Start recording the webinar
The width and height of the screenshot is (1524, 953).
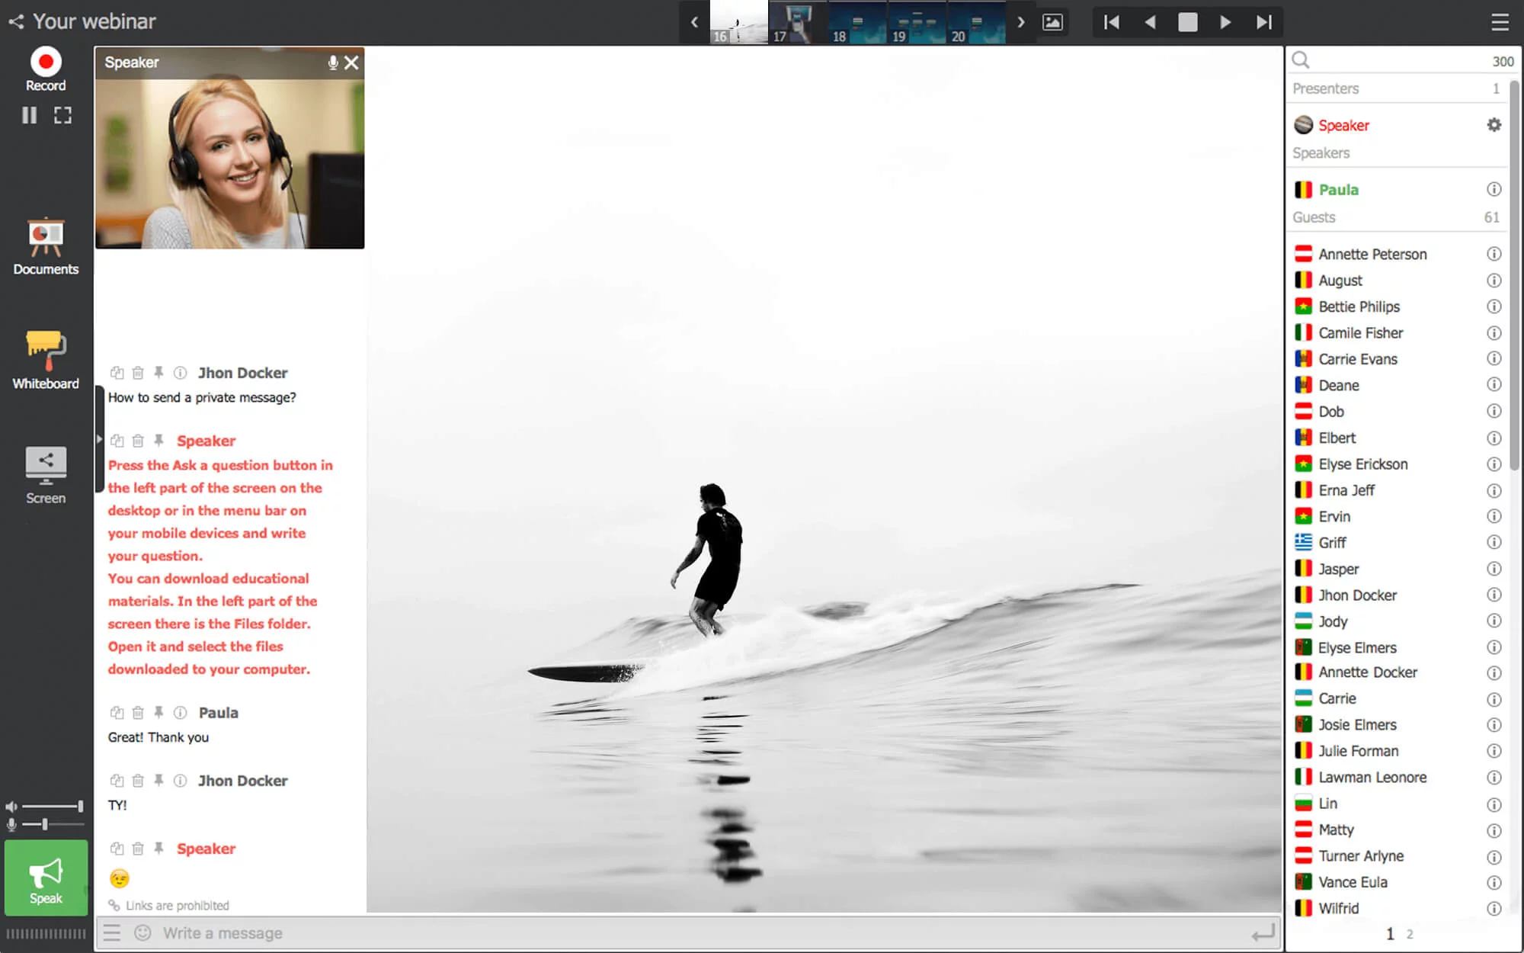[46, 59]
